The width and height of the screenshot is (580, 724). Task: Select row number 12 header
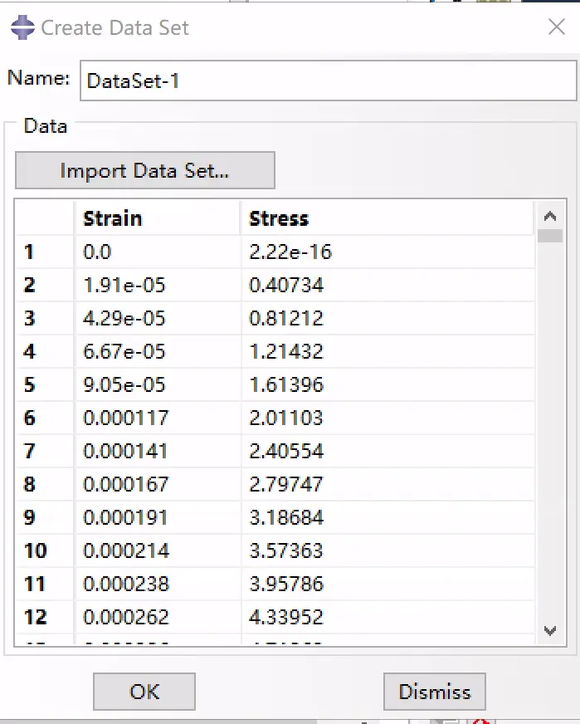click(x=45, y=617)
